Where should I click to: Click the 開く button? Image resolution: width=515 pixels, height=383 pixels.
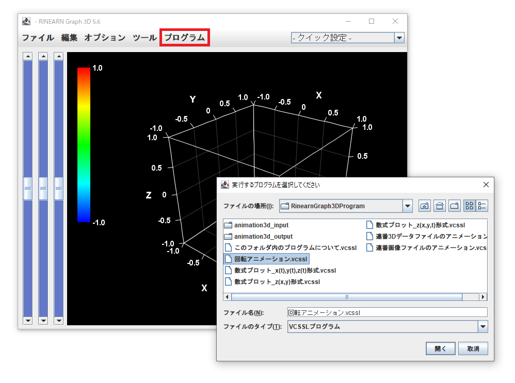click(441, 348)
